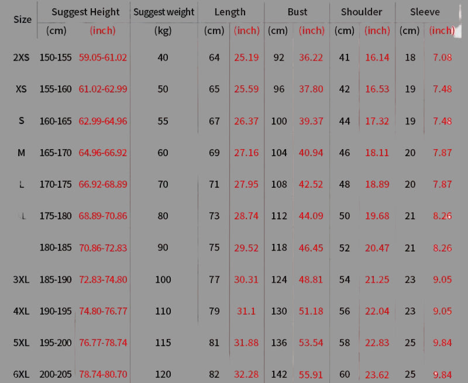Click the M size row label

[22, 153]
